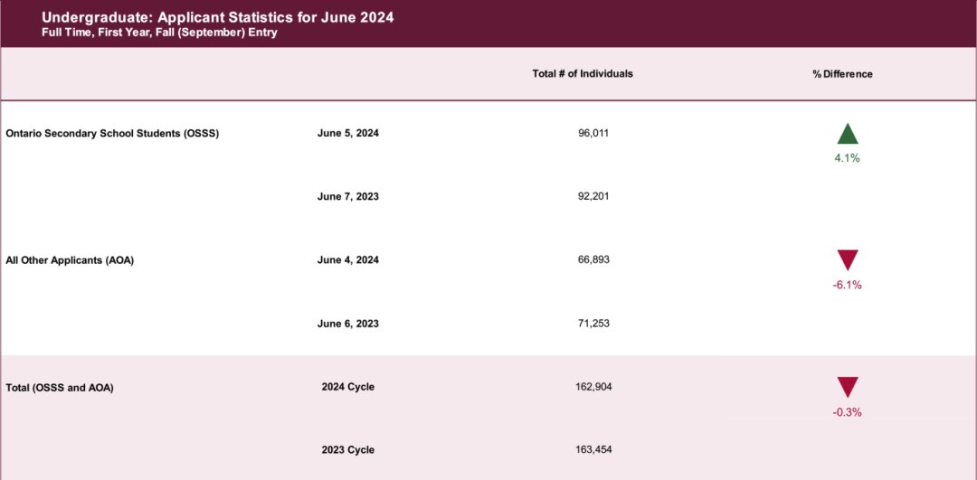Select the June 5, 2024 date cell

[347, 134]
